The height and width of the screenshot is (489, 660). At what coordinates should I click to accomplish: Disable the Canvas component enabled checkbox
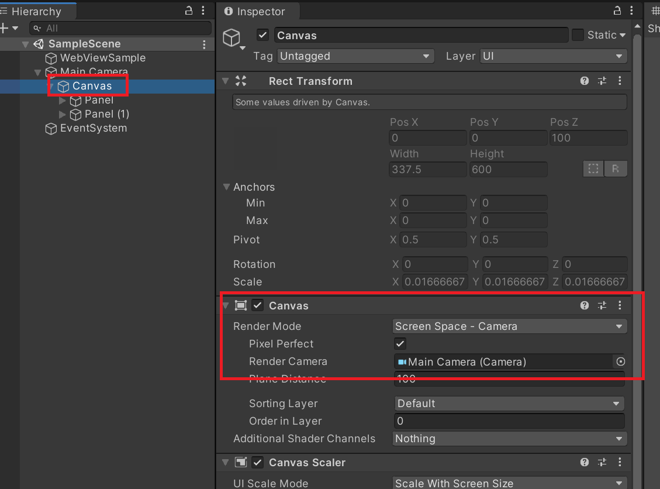pos(257,305)
